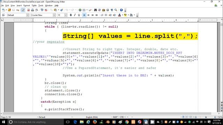Click the Decrease Indent icon
223x125 pixels.
coord(110,15)
